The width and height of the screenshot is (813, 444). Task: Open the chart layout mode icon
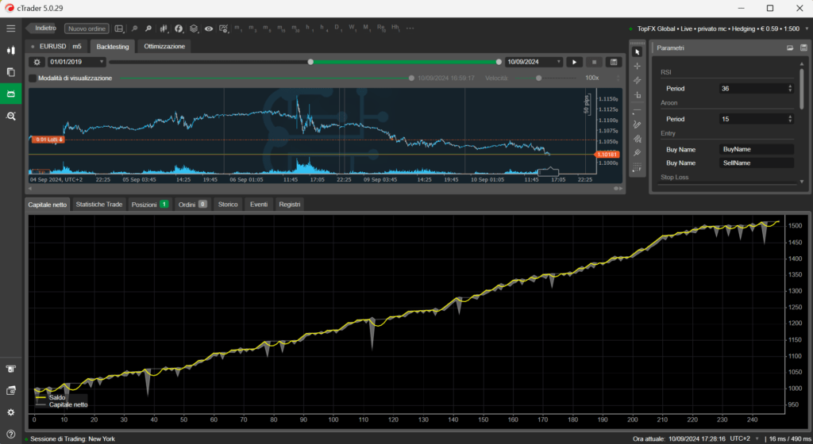coord(119,29)
